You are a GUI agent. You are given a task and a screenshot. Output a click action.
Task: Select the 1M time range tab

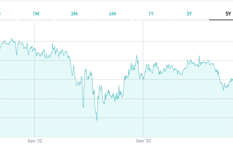(x=36, y=14)
